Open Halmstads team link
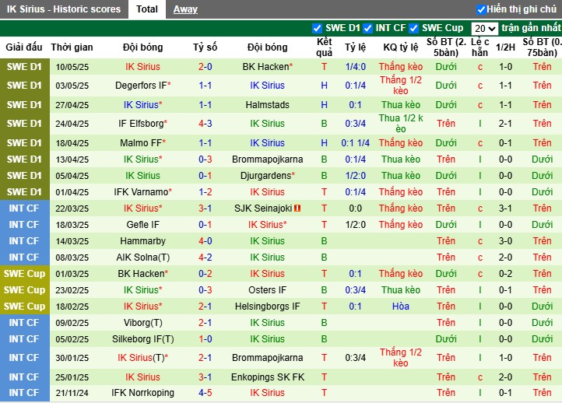 coord(268,104)
